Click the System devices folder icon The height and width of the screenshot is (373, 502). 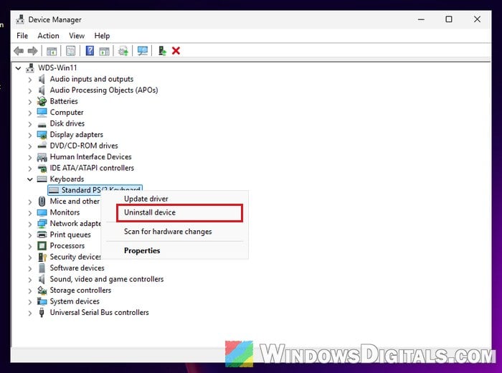coord(42,301)
